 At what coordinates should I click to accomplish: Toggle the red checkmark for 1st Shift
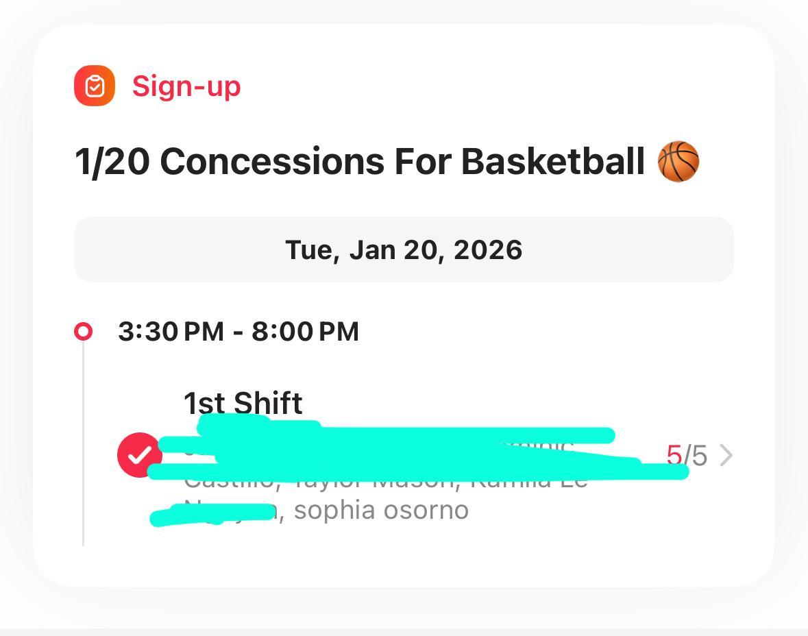139,454
